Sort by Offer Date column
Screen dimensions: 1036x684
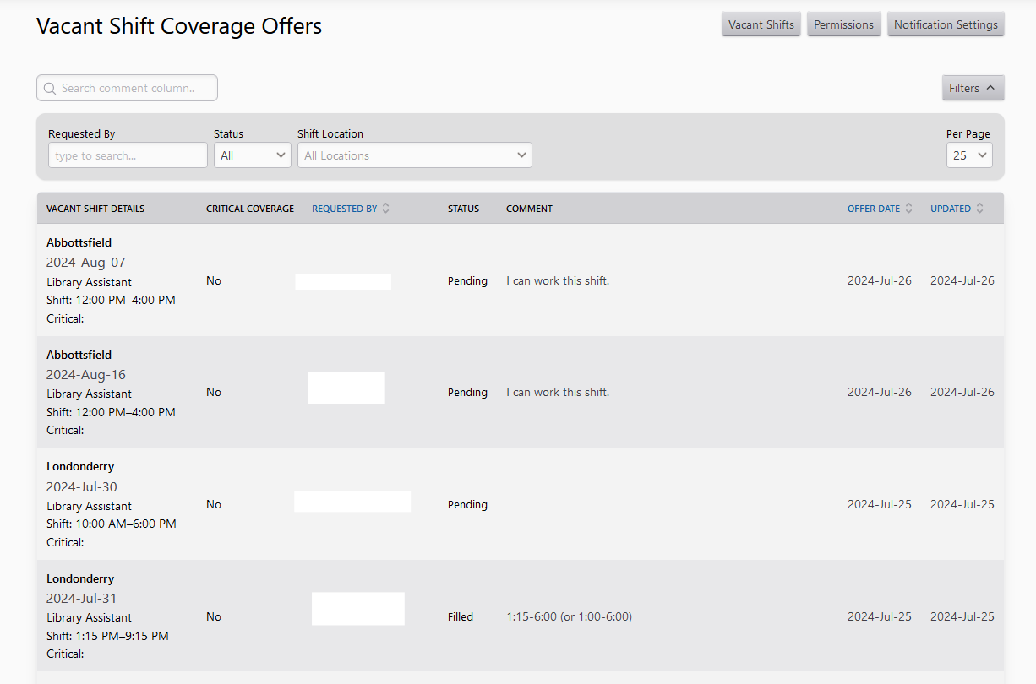coord(874,209)
